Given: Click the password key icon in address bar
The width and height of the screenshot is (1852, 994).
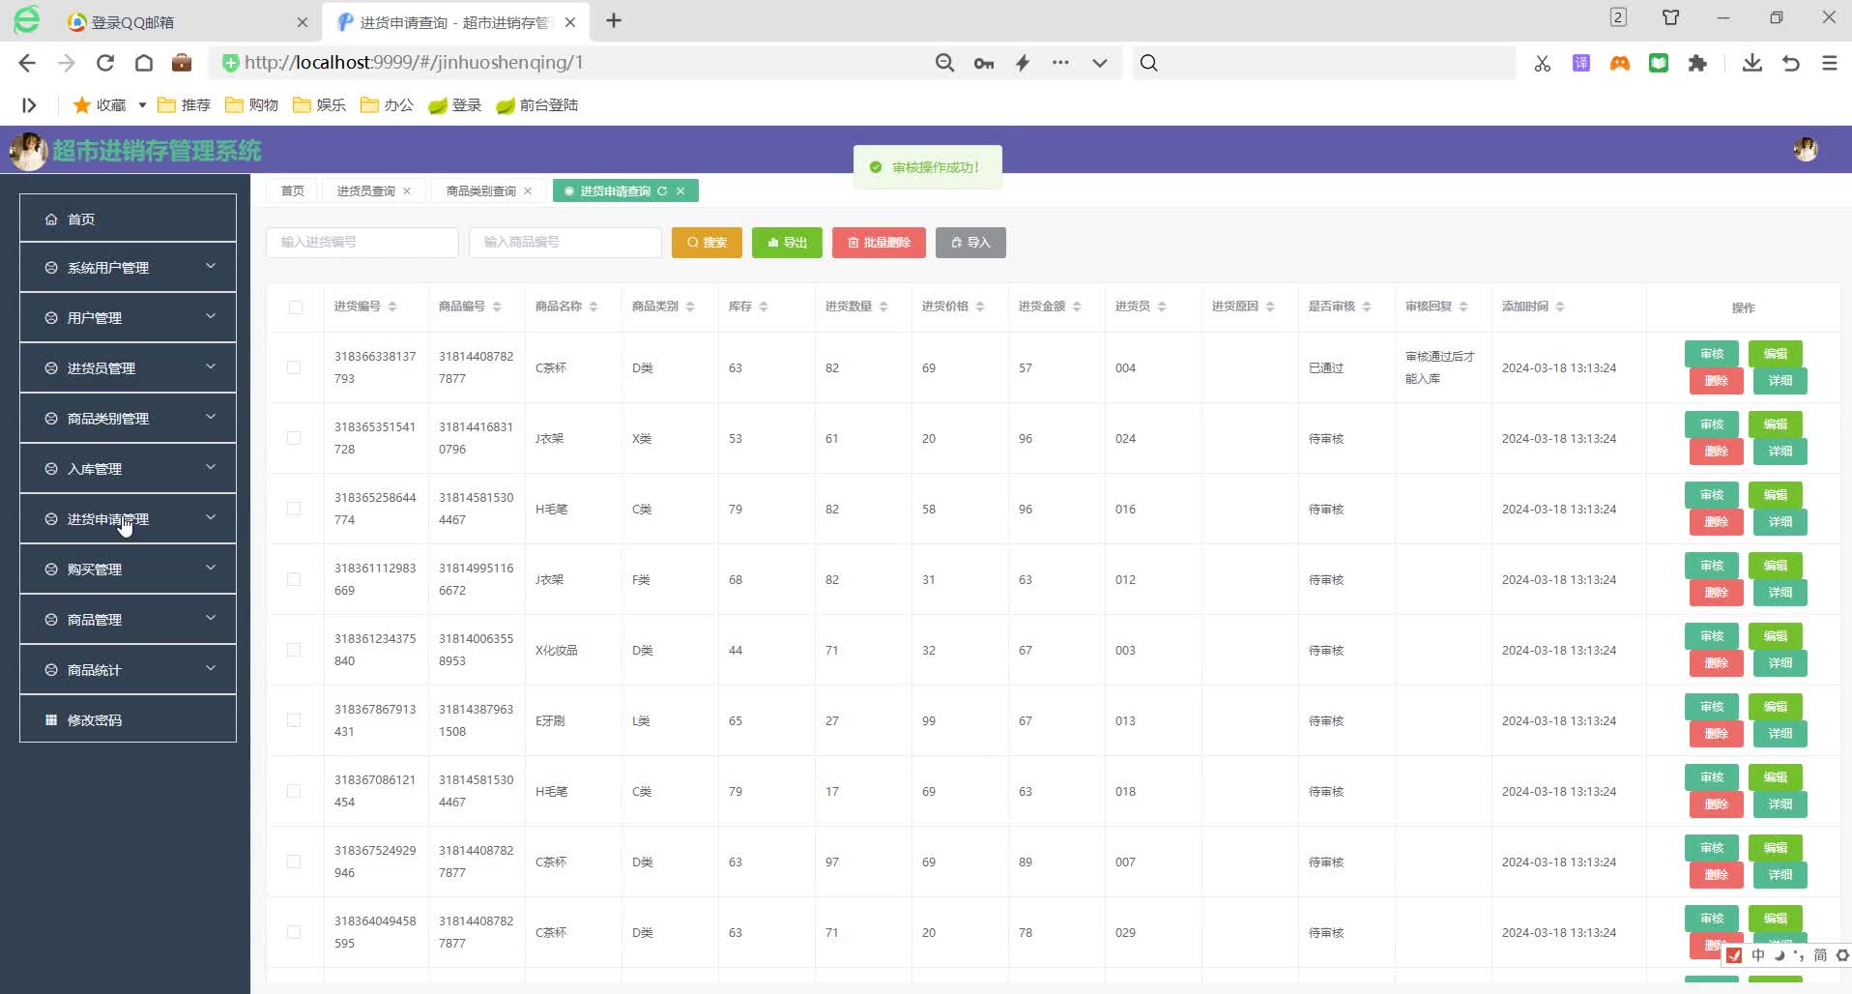Looking at the screenshot, I should point(984,63).
